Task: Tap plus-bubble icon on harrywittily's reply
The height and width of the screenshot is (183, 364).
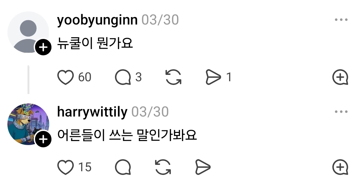Action: (340, 167)
